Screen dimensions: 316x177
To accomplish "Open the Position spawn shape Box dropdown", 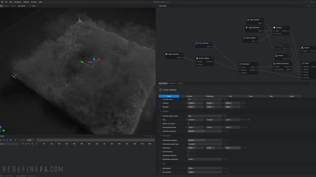I will click(204, 116).
